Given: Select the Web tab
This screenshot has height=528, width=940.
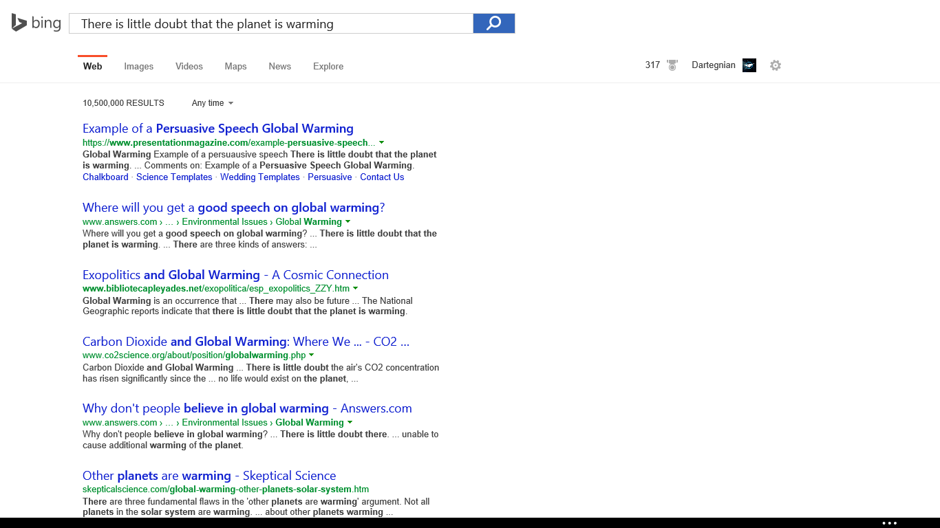Looking at the screenshot, I should click(92, 66).
